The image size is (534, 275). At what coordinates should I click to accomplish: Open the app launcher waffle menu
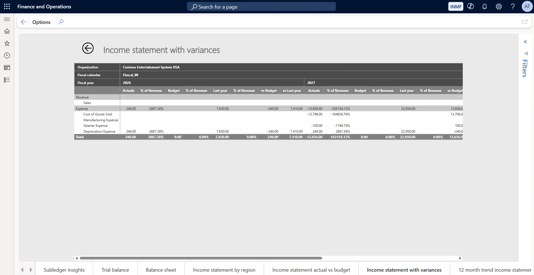tap(7, 6)
